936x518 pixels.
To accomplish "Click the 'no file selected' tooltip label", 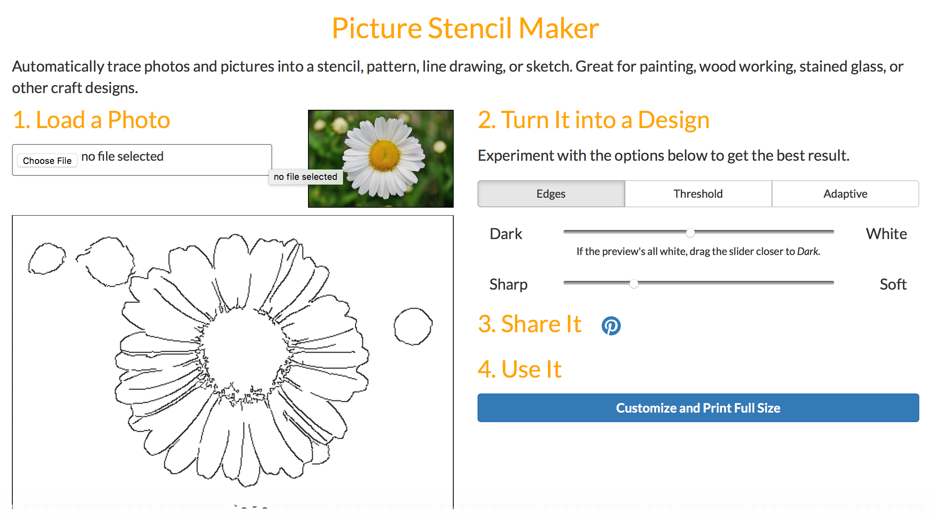I will [305, 177].
